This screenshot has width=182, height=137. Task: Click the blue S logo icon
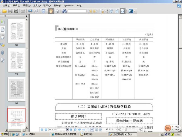click(131, 11)
